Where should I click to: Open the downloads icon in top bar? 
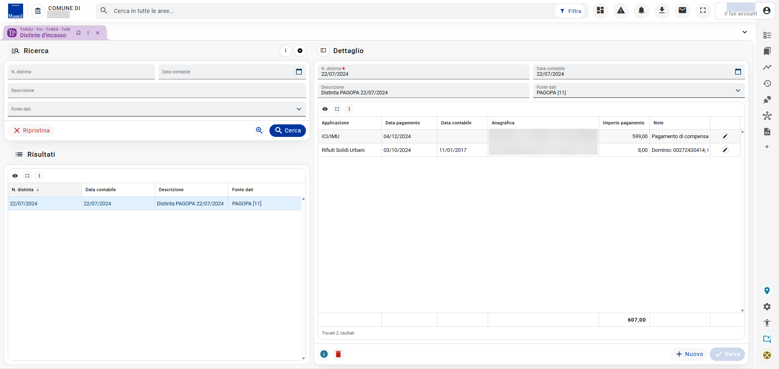pyautogui.click(x=662, y=11)
